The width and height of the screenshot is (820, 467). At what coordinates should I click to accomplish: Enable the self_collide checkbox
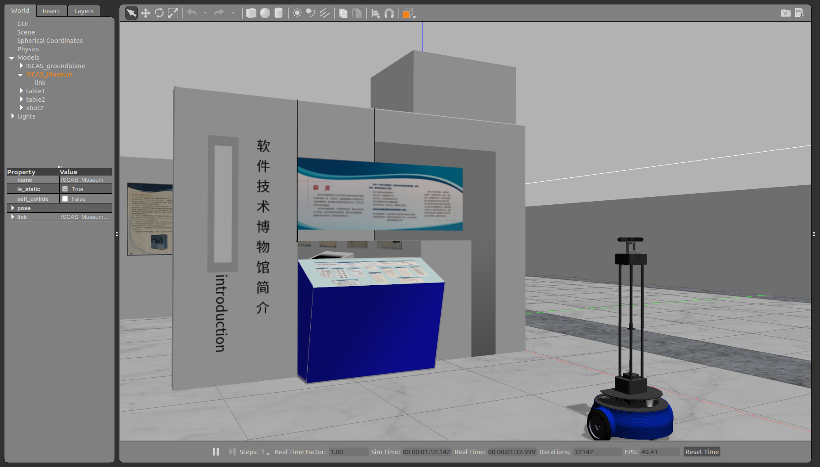point(65,199)
